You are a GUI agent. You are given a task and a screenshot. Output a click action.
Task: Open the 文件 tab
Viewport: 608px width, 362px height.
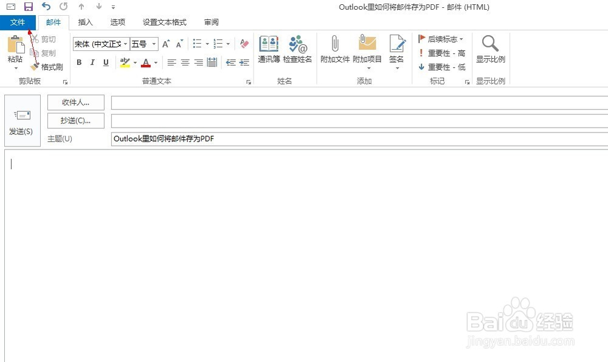(x=18, y=22)
